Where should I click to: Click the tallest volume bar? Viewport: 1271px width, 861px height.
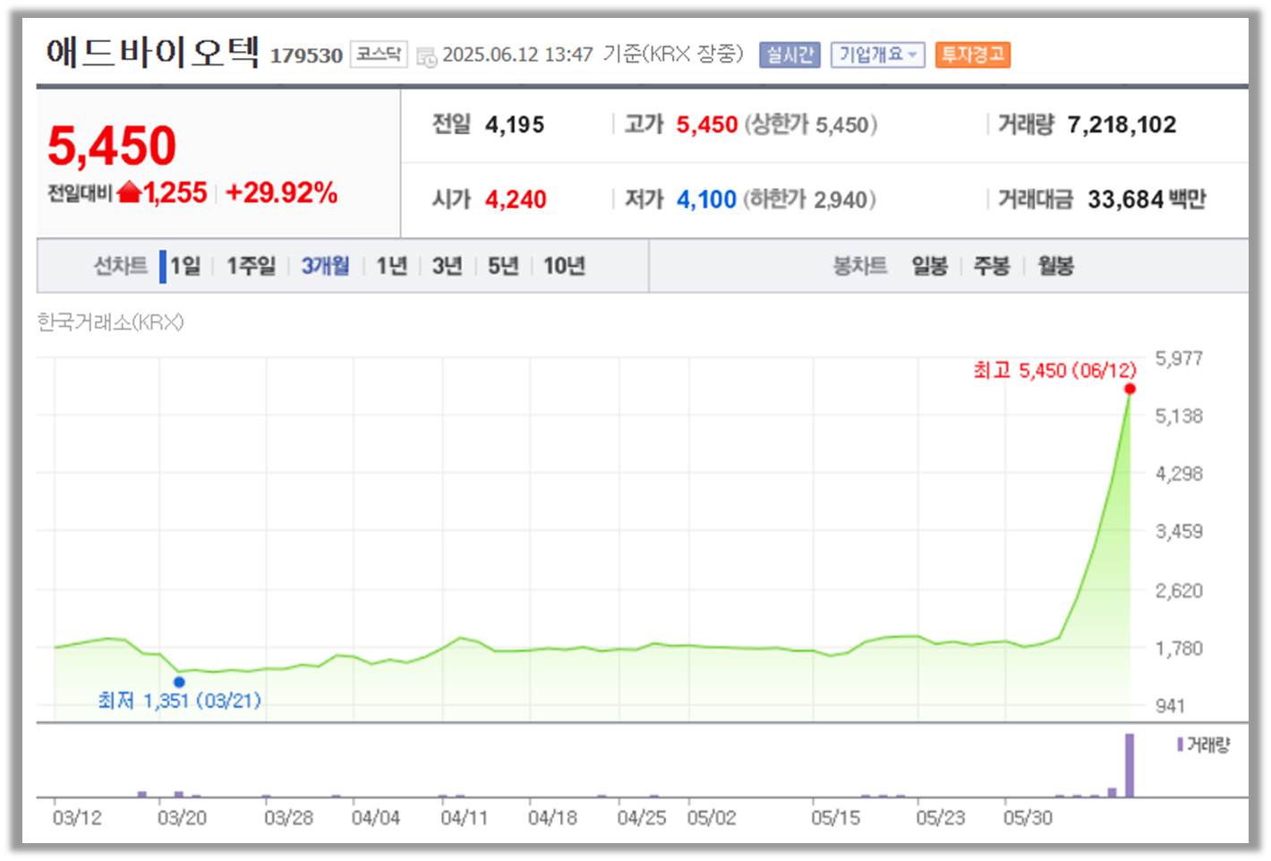point(1130,765)
